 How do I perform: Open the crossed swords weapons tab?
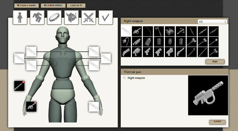(x=89, y=17)
